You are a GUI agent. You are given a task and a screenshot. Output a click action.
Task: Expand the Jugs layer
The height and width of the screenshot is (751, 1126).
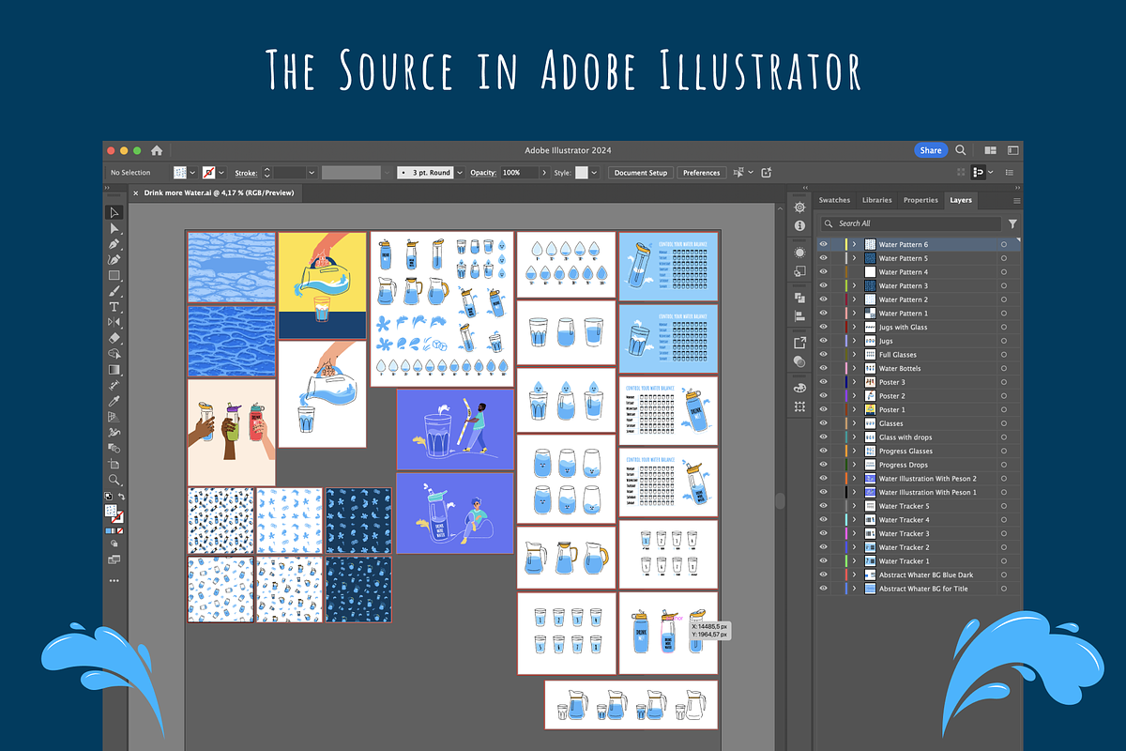click(854, 341)
